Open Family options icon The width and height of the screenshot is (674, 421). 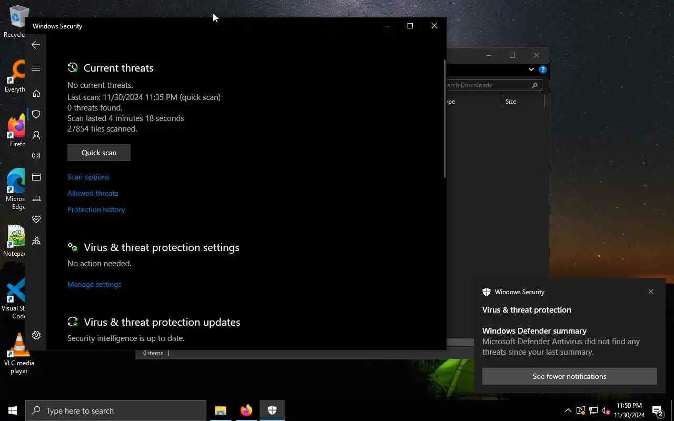point(36,241)
